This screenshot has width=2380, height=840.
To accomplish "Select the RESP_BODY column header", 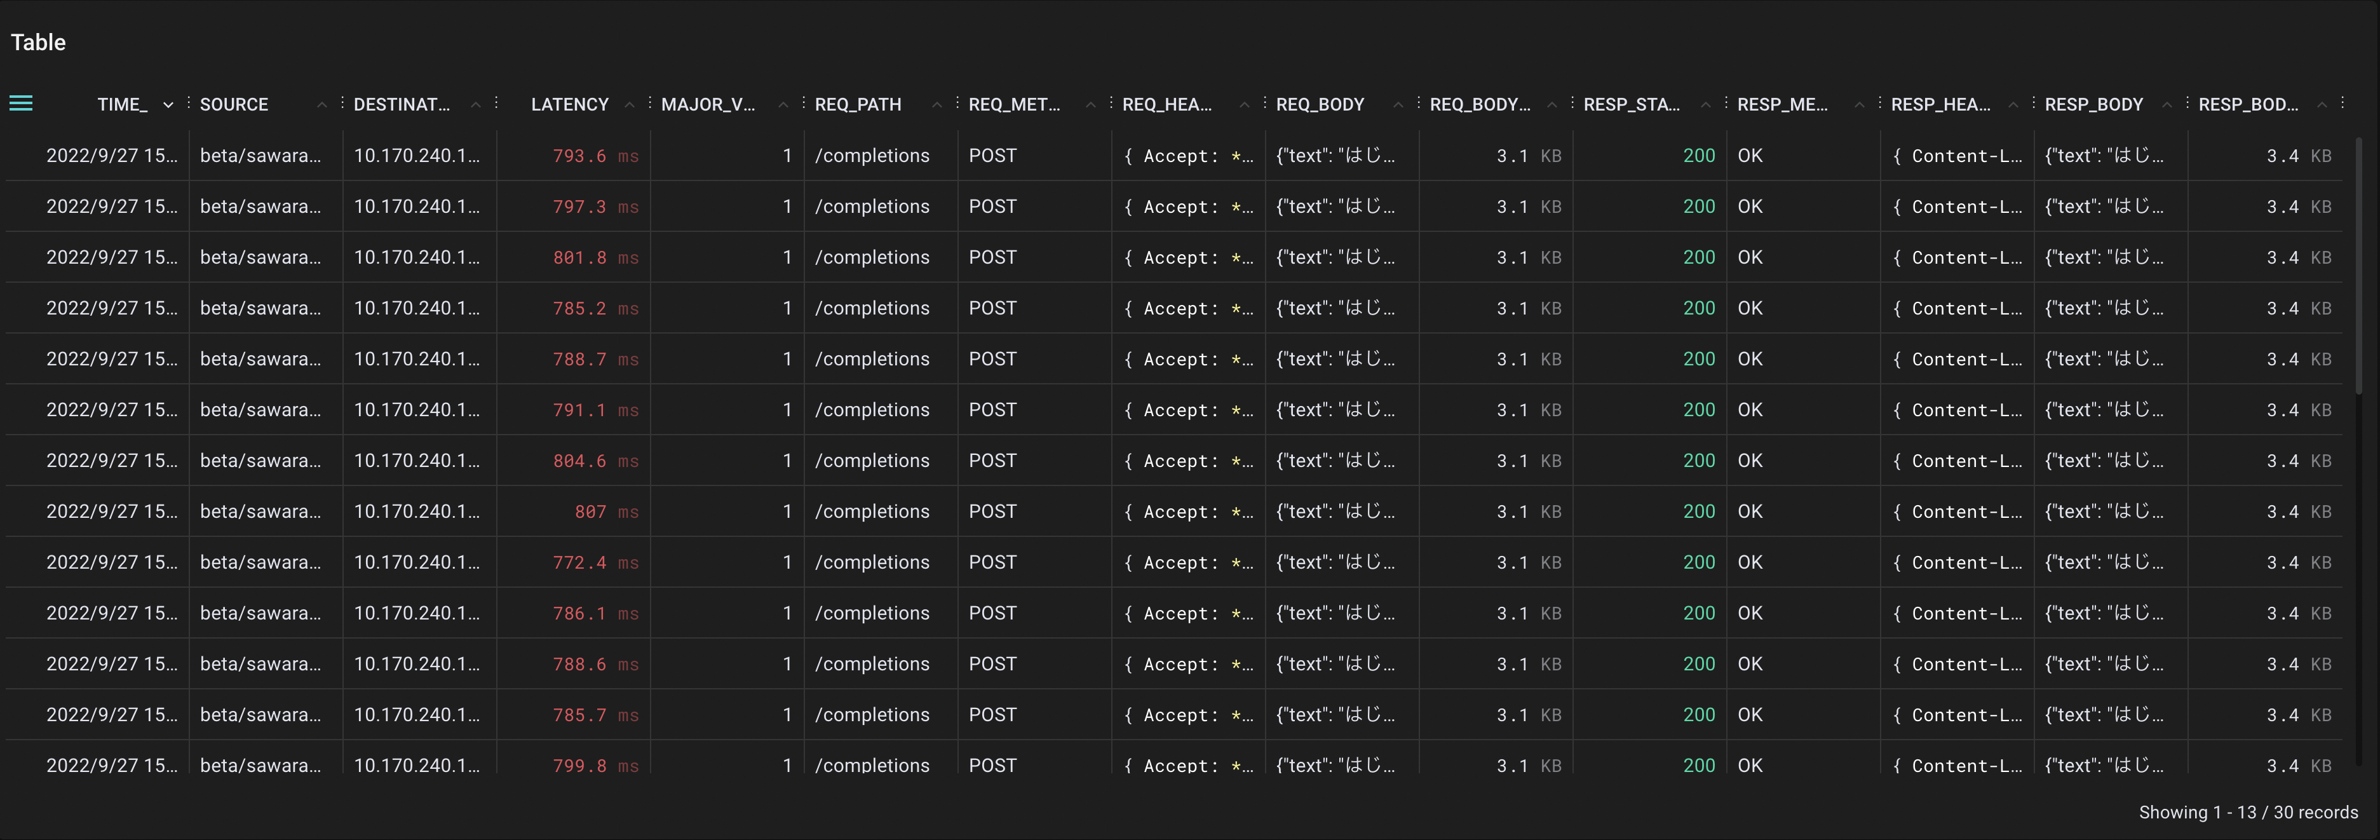I will point(2093,104).
